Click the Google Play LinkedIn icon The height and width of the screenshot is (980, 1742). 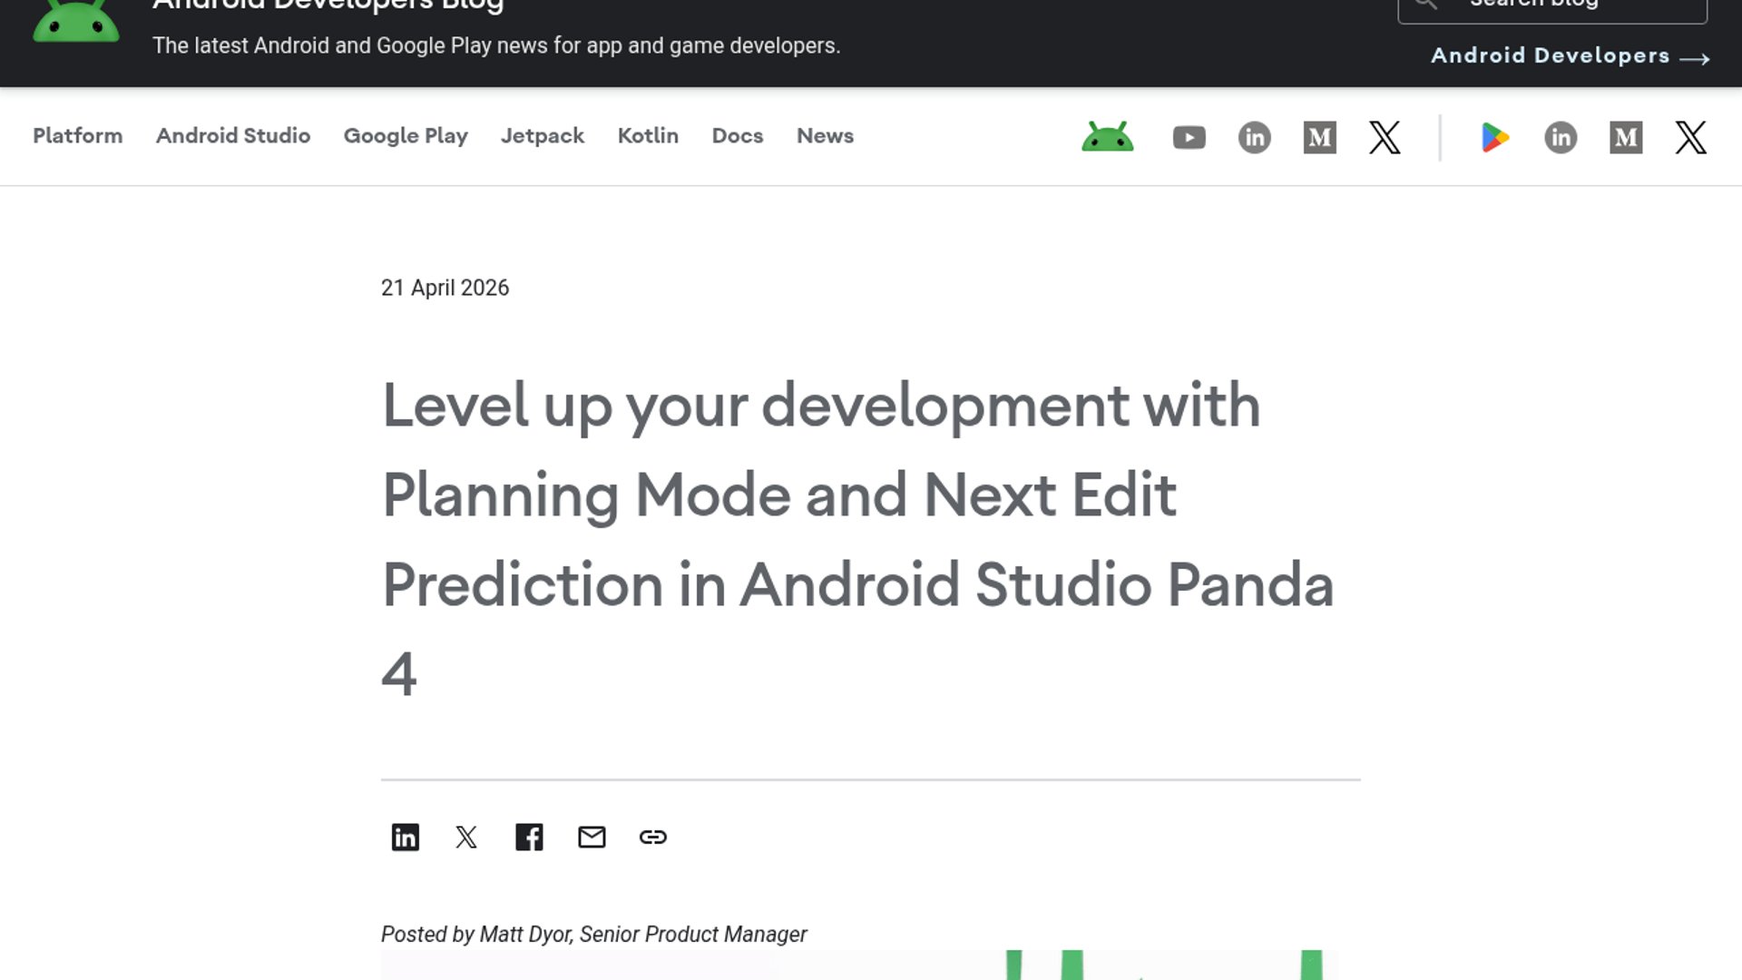tap(1561, 138)
